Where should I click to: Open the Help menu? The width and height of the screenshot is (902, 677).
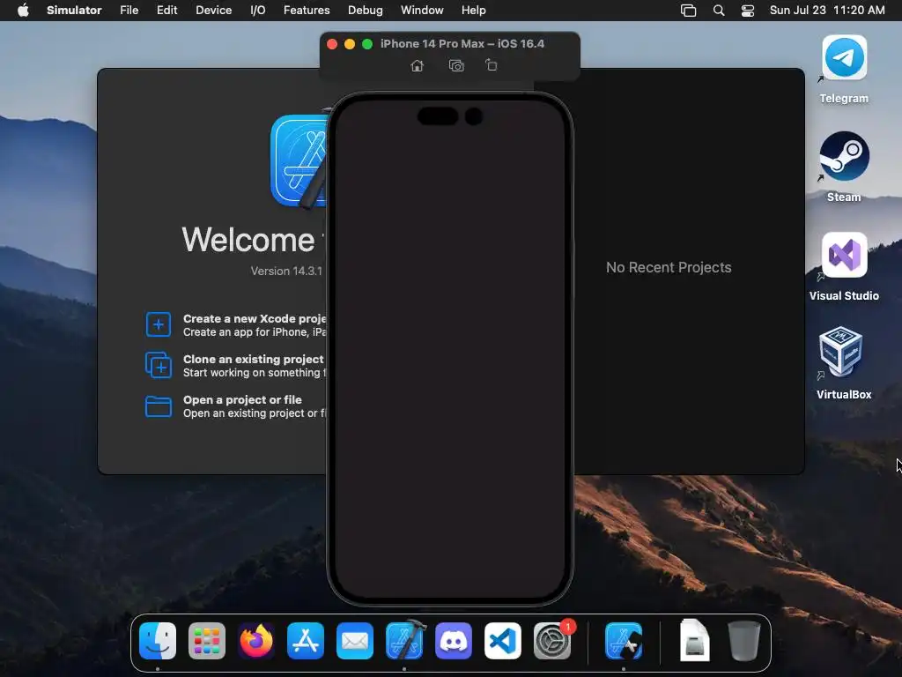pyautogui.click(x=473, y=11)
